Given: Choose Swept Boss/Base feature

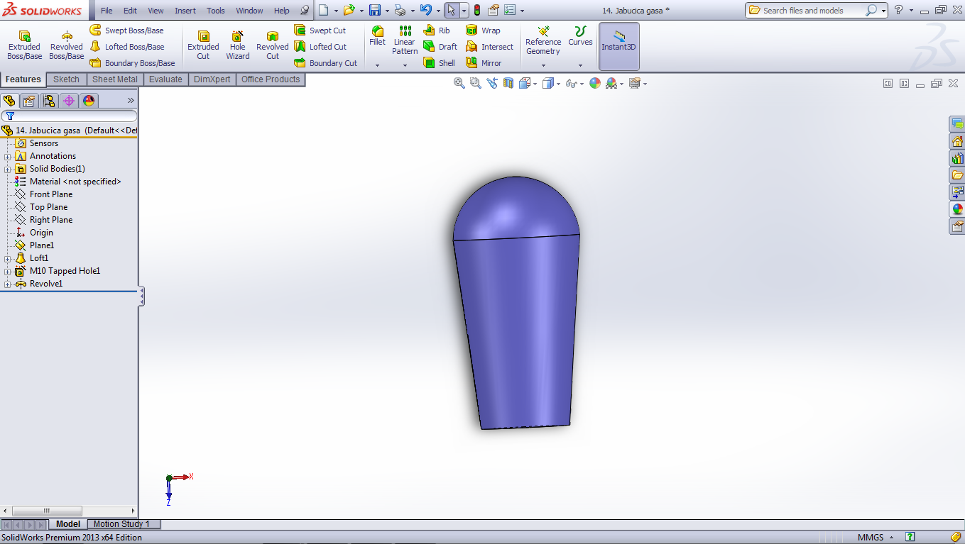Looking at the screenshot, I should [x=126, y=30].
